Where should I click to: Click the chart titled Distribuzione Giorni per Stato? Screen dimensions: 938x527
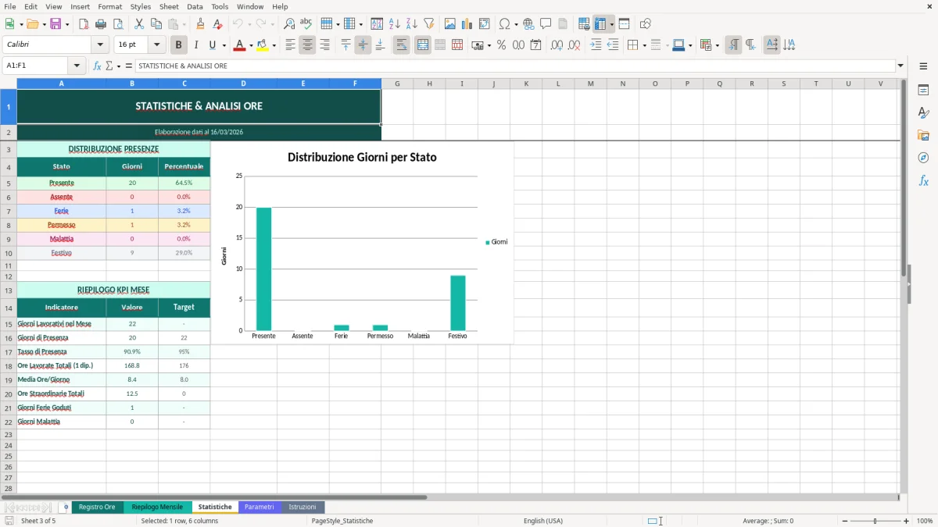362,242
